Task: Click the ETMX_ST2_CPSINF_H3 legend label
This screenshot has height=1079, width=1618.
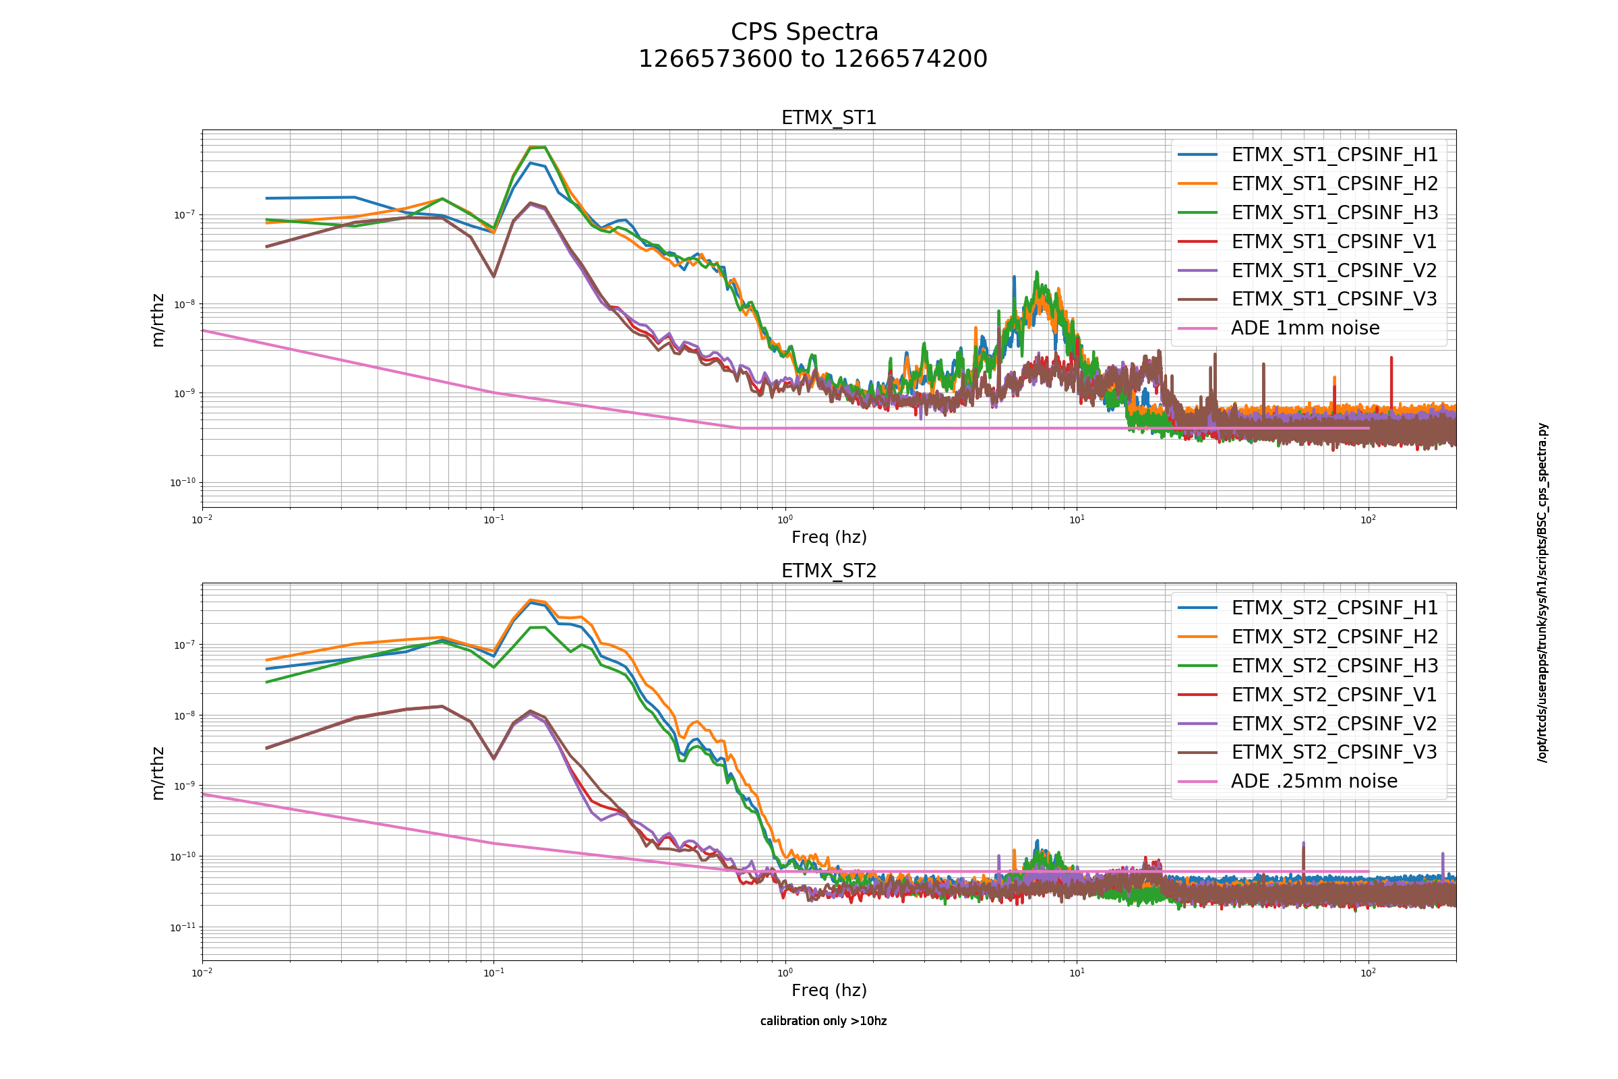Action: tap(1335, 666)
